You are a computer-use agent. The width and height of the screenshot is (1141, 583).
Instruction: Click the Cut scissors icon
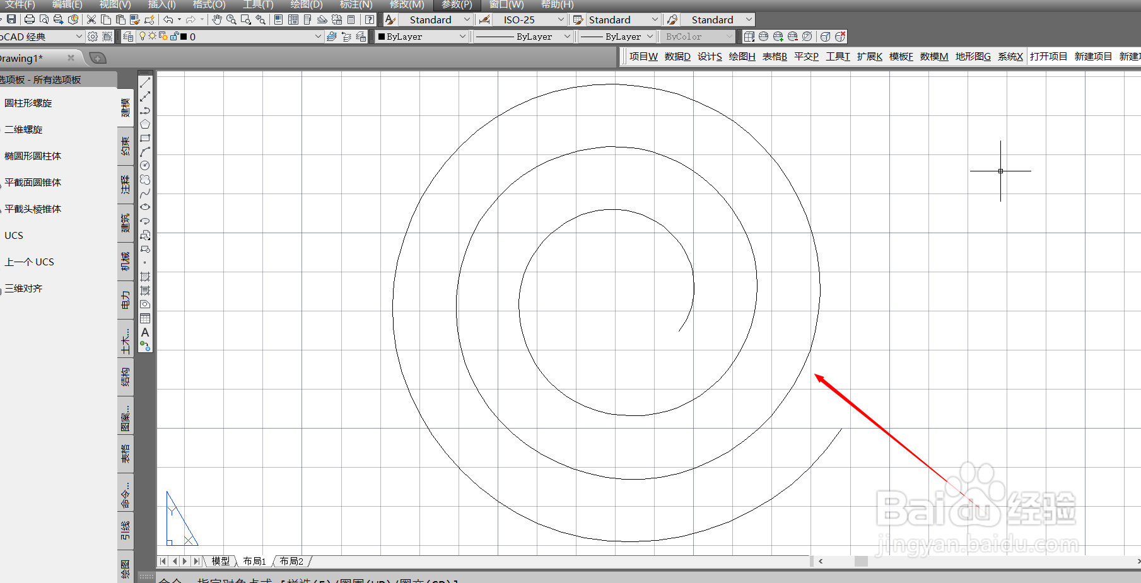[91, 20]
